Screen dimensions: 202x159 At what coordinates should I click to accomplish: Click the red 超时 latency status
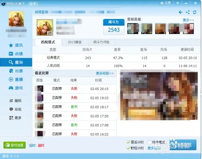click(x=41, y=145)
